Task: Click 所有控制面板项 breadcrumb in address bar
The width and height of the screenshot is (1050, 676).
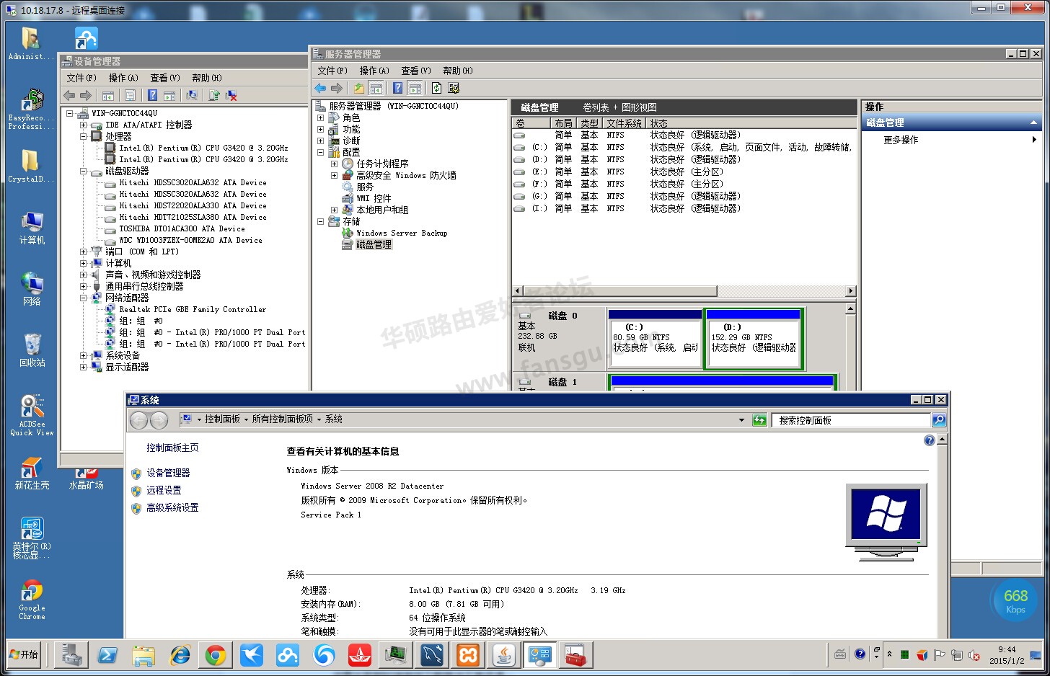Action: pos(282,419)
